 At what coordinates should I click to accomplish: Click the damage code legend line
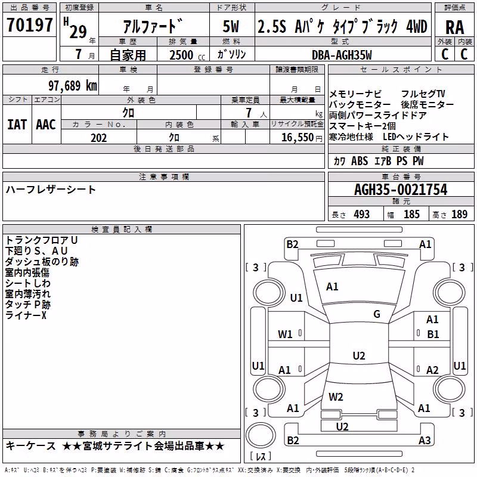click(210, 470)
